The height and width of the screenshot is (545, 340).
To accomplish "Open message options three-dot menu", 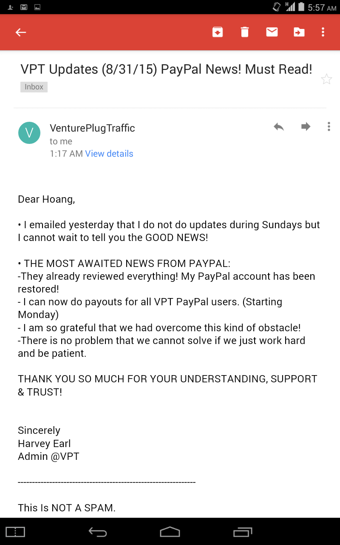I will [329, 126].
